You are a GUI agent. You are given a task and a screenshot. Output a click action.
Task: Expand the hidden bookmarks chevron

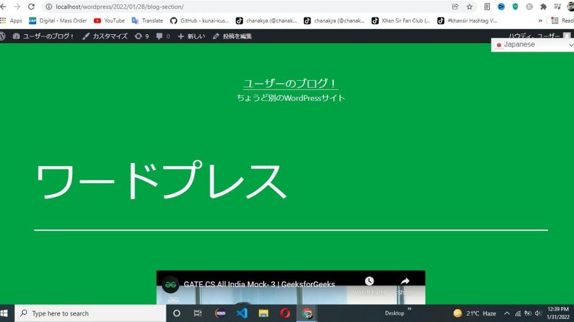[540, 21]
